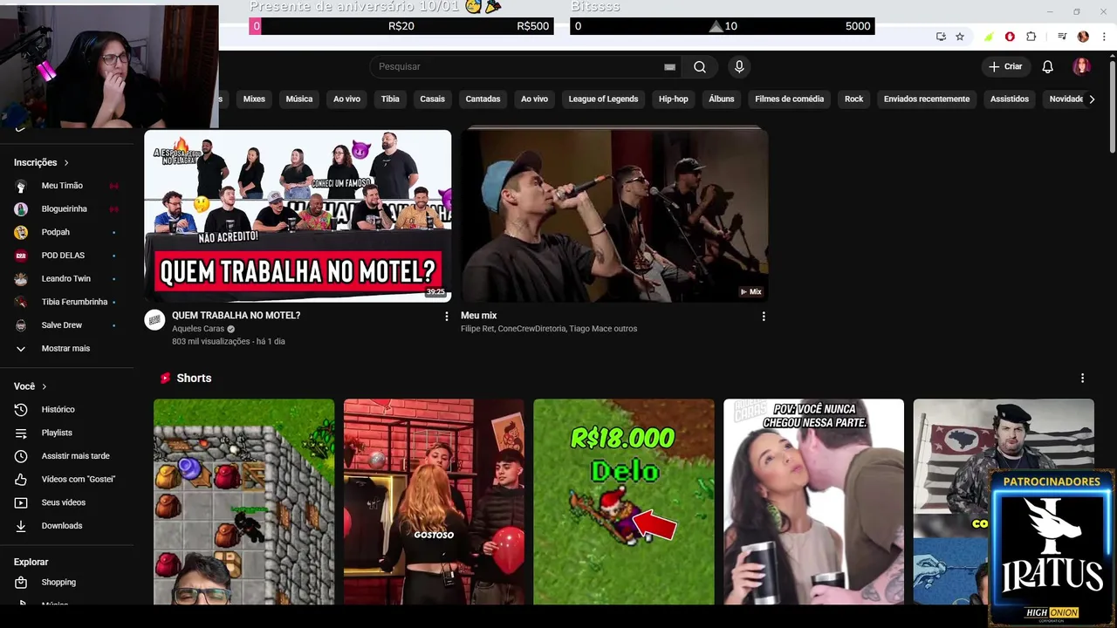
Task: Expand subscriptions with Mostrar mais
Action: point(67,349)
